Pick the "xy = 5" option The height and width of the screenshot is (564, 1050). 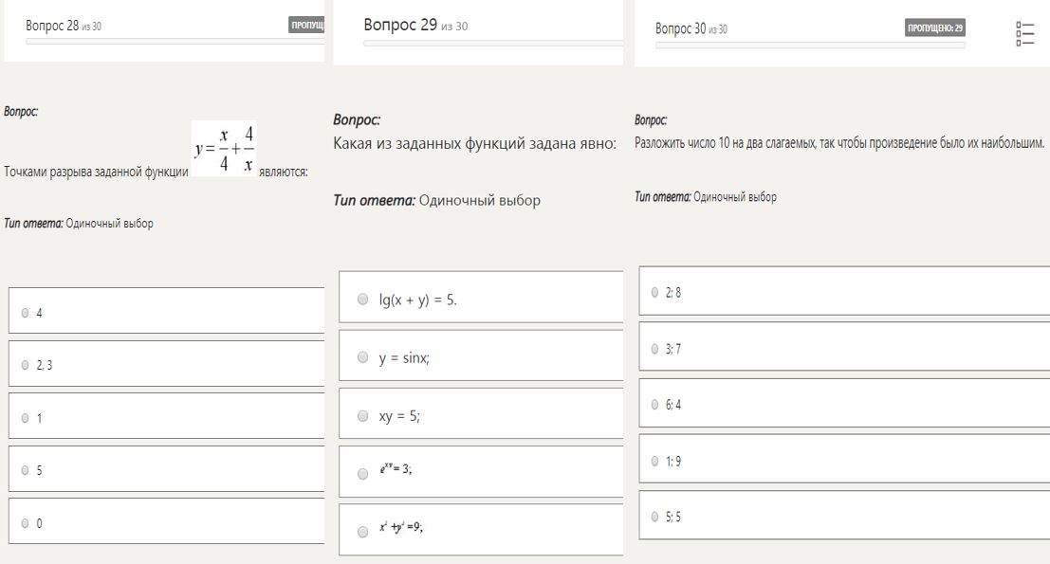[363, 416]
